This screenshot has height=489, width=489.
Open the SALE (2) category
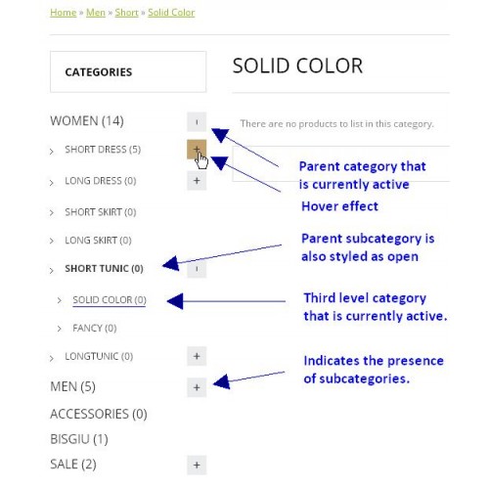tap(73, 465)
